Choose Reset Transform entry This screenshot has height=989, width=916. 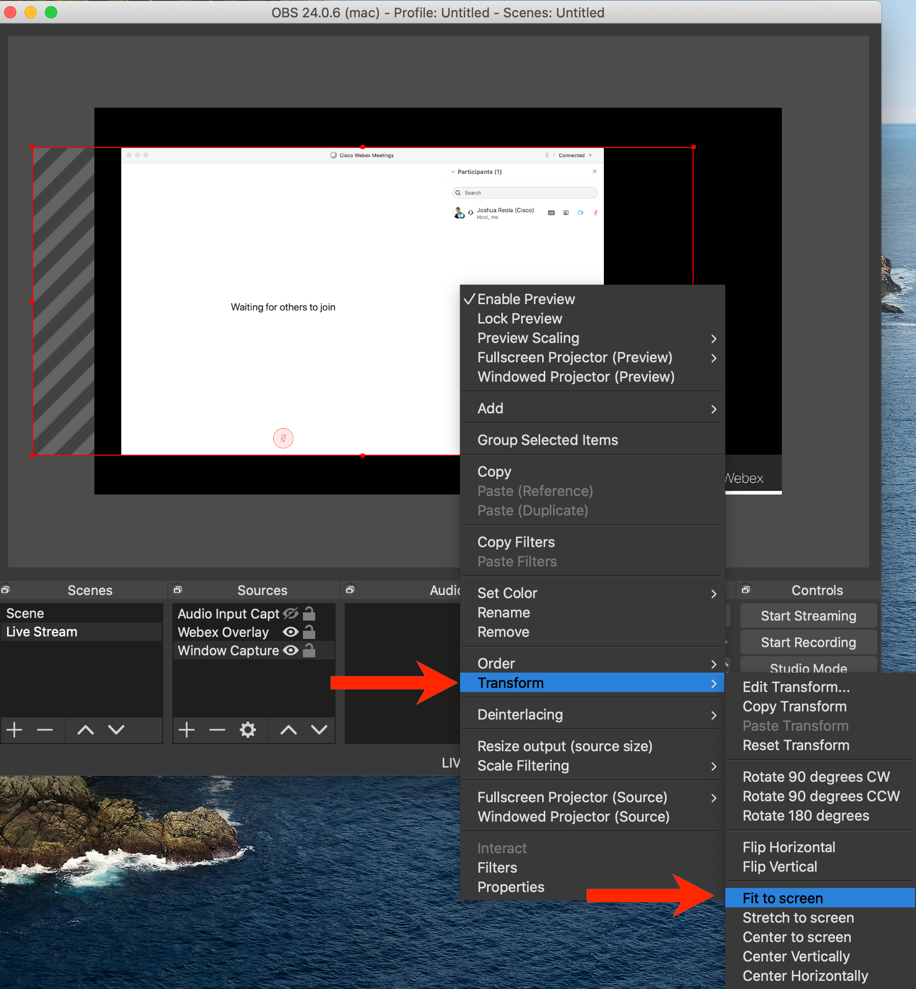[820, 745]
